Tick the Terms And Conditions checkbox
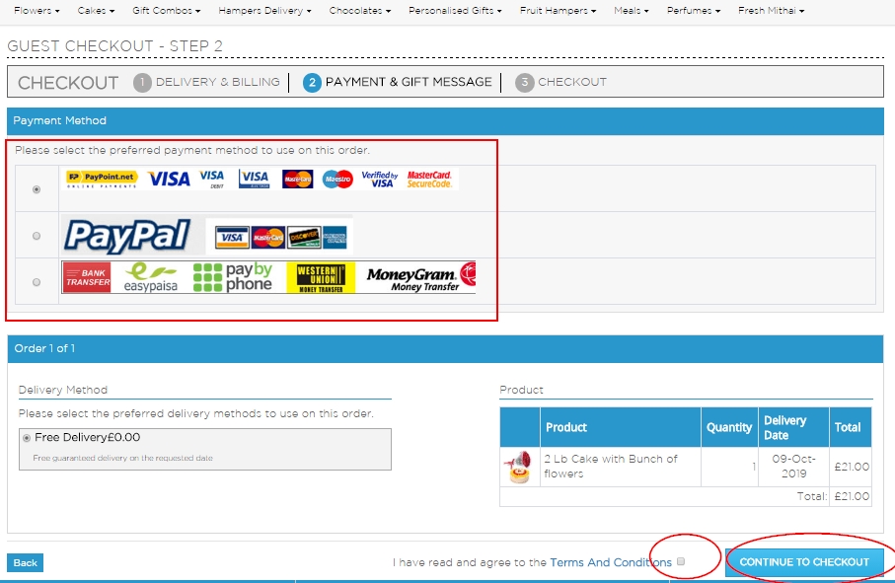Screen dimensions: 895x583 [x=681, y=561]
